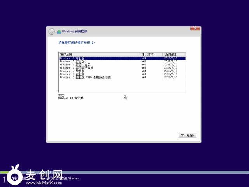Choose the Windows 10 企业版 row

click(x=70, y=74)
